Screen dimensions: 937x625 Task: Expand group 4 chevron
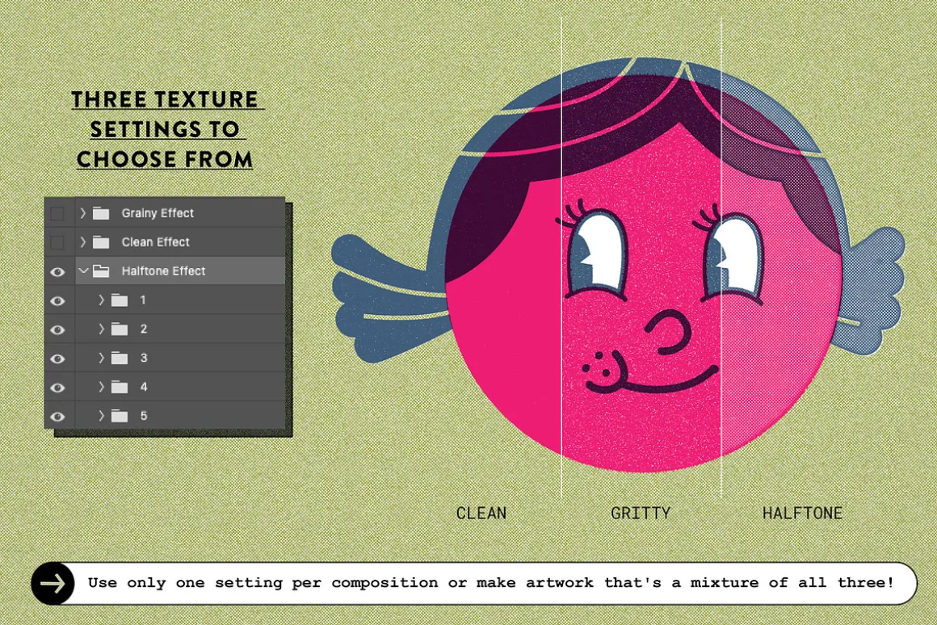(x=102, y=387)
